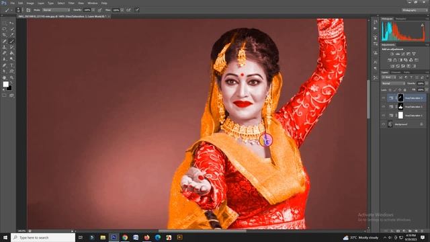Open the File menu
Image resolution: width=430 pixels, height=242 pixels.
point(13,3)
